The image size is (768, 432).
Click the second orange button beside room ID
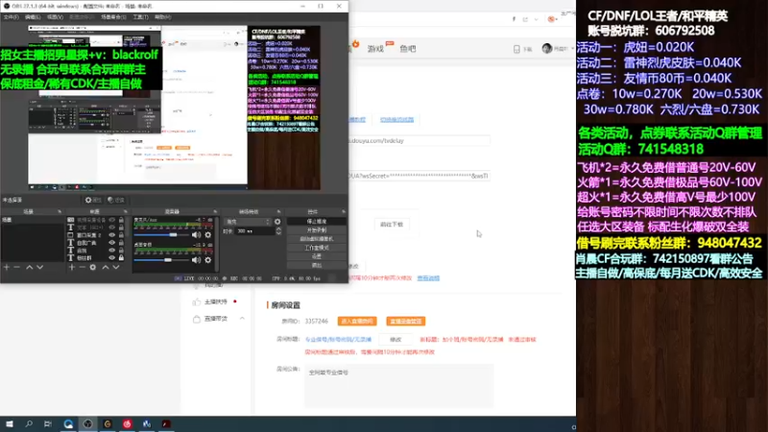point(405,322)
